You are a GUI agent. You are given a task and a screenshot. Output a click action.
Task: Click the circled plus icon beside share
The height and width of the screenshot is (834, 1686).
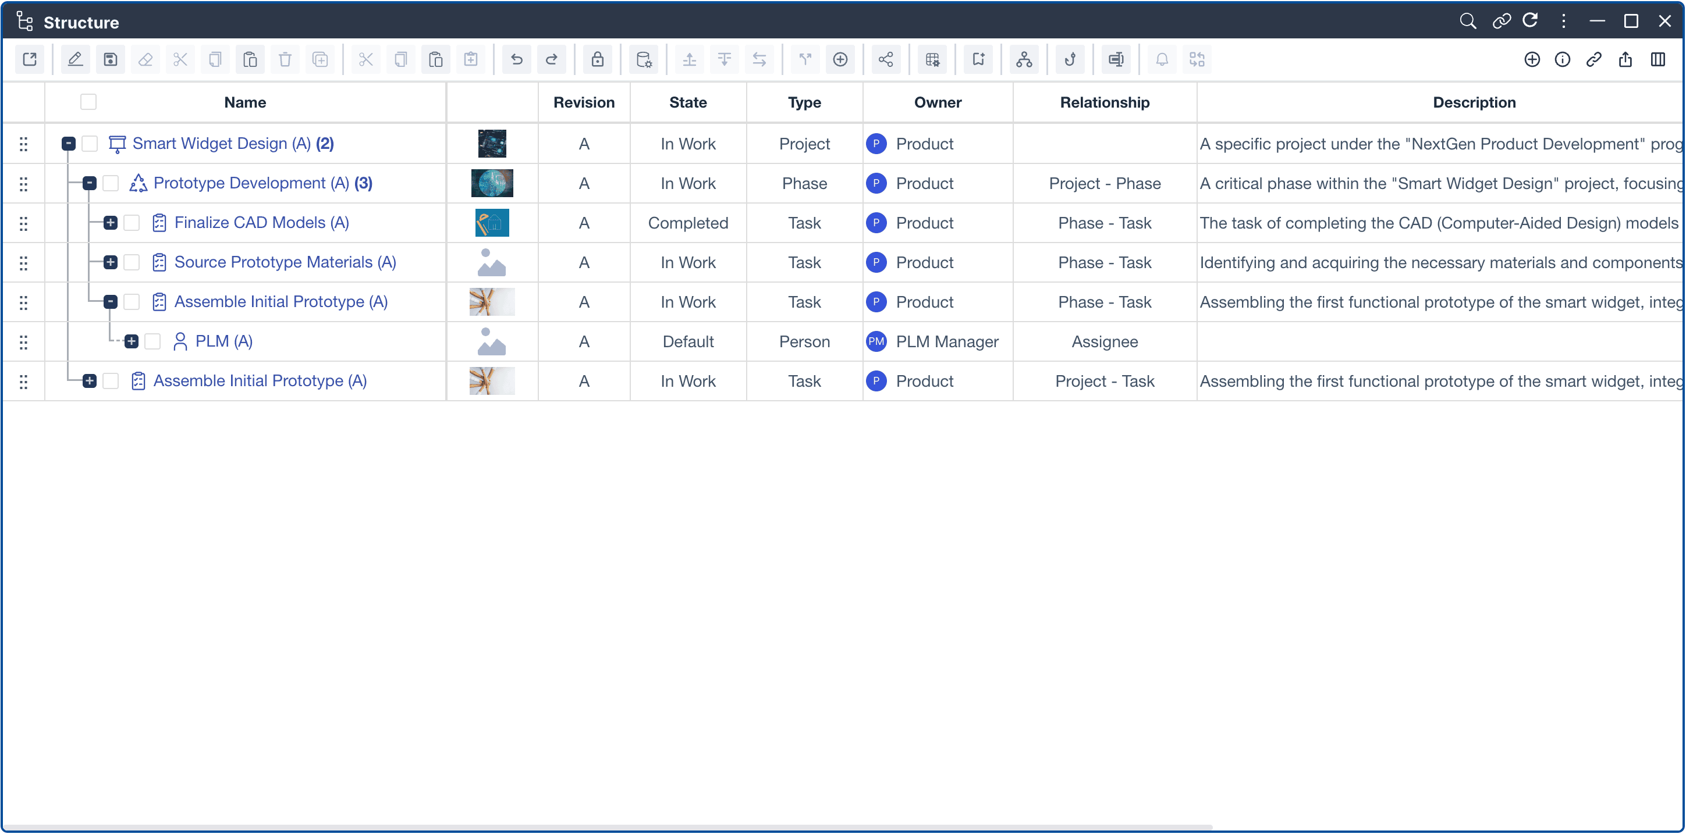(840, 59)
